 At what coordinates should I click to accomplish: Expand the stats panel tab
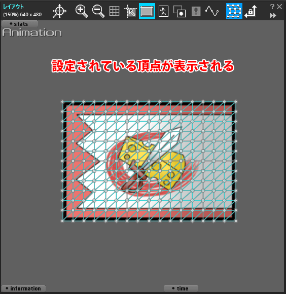(19, 24)
